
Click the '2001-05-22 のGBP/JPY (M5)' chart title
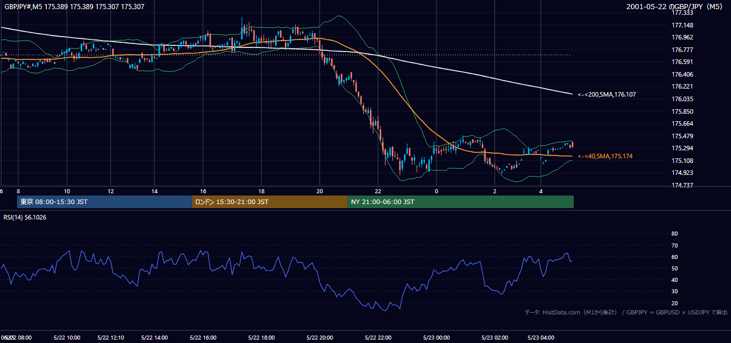676,7
